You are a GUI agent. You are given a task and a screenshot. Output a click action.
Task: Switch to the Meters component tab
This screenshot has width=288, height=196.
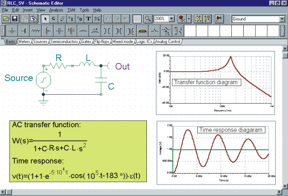click(x=24, y=42)
